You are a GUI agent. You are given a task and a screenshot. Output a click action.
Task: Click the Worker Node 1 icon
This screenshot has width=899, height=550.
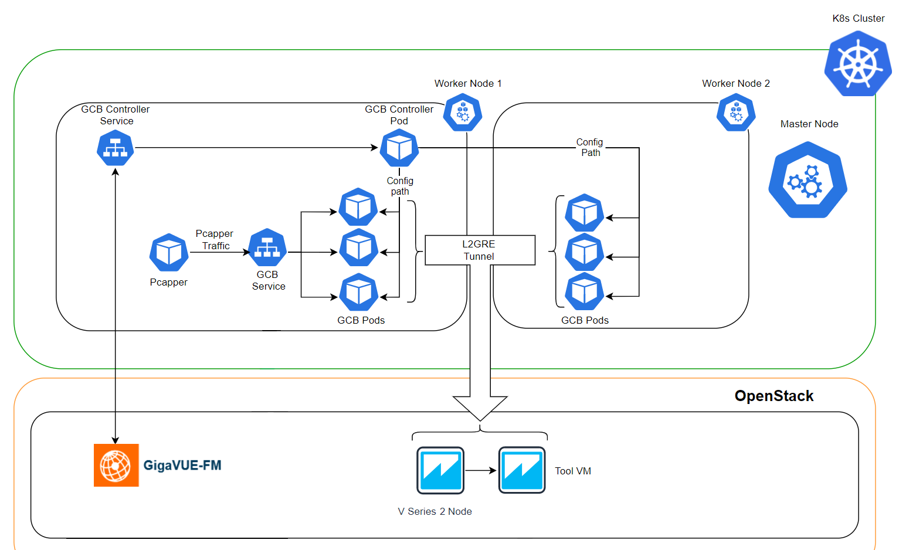(463, 113)
